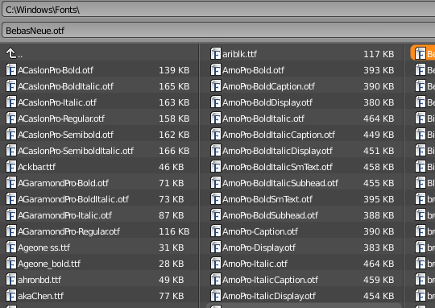Viewport: 435px width, 308px height.
Task: Click font icon of ArnoPro-Caption.otf
Action: tap(216, 231)
